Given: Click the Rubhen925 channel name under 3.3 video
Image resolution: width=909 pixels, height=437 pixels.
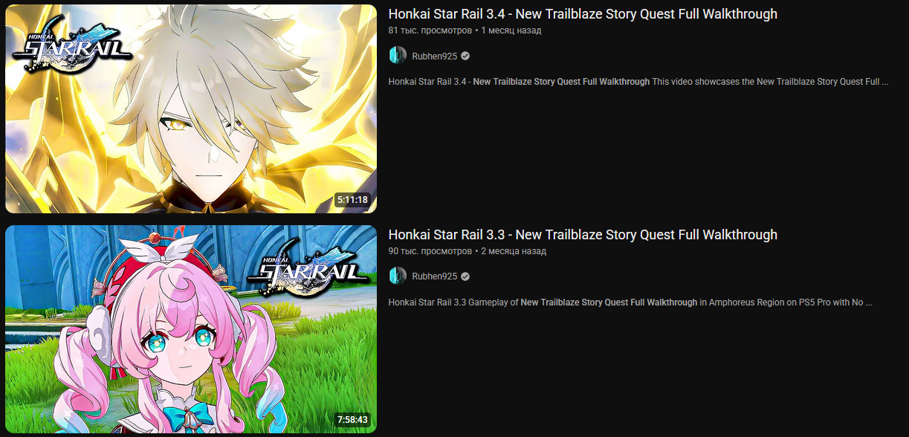Looking at the screenshot, I should point(435,276).
